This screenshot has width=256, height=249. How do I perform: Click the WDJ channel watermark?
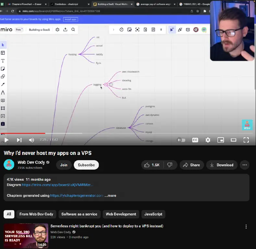click(247, 125)
